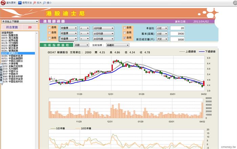237x149 pixels.
Task: Click the 前日成交量 value field showing 3000
Action: pos(177,39)
